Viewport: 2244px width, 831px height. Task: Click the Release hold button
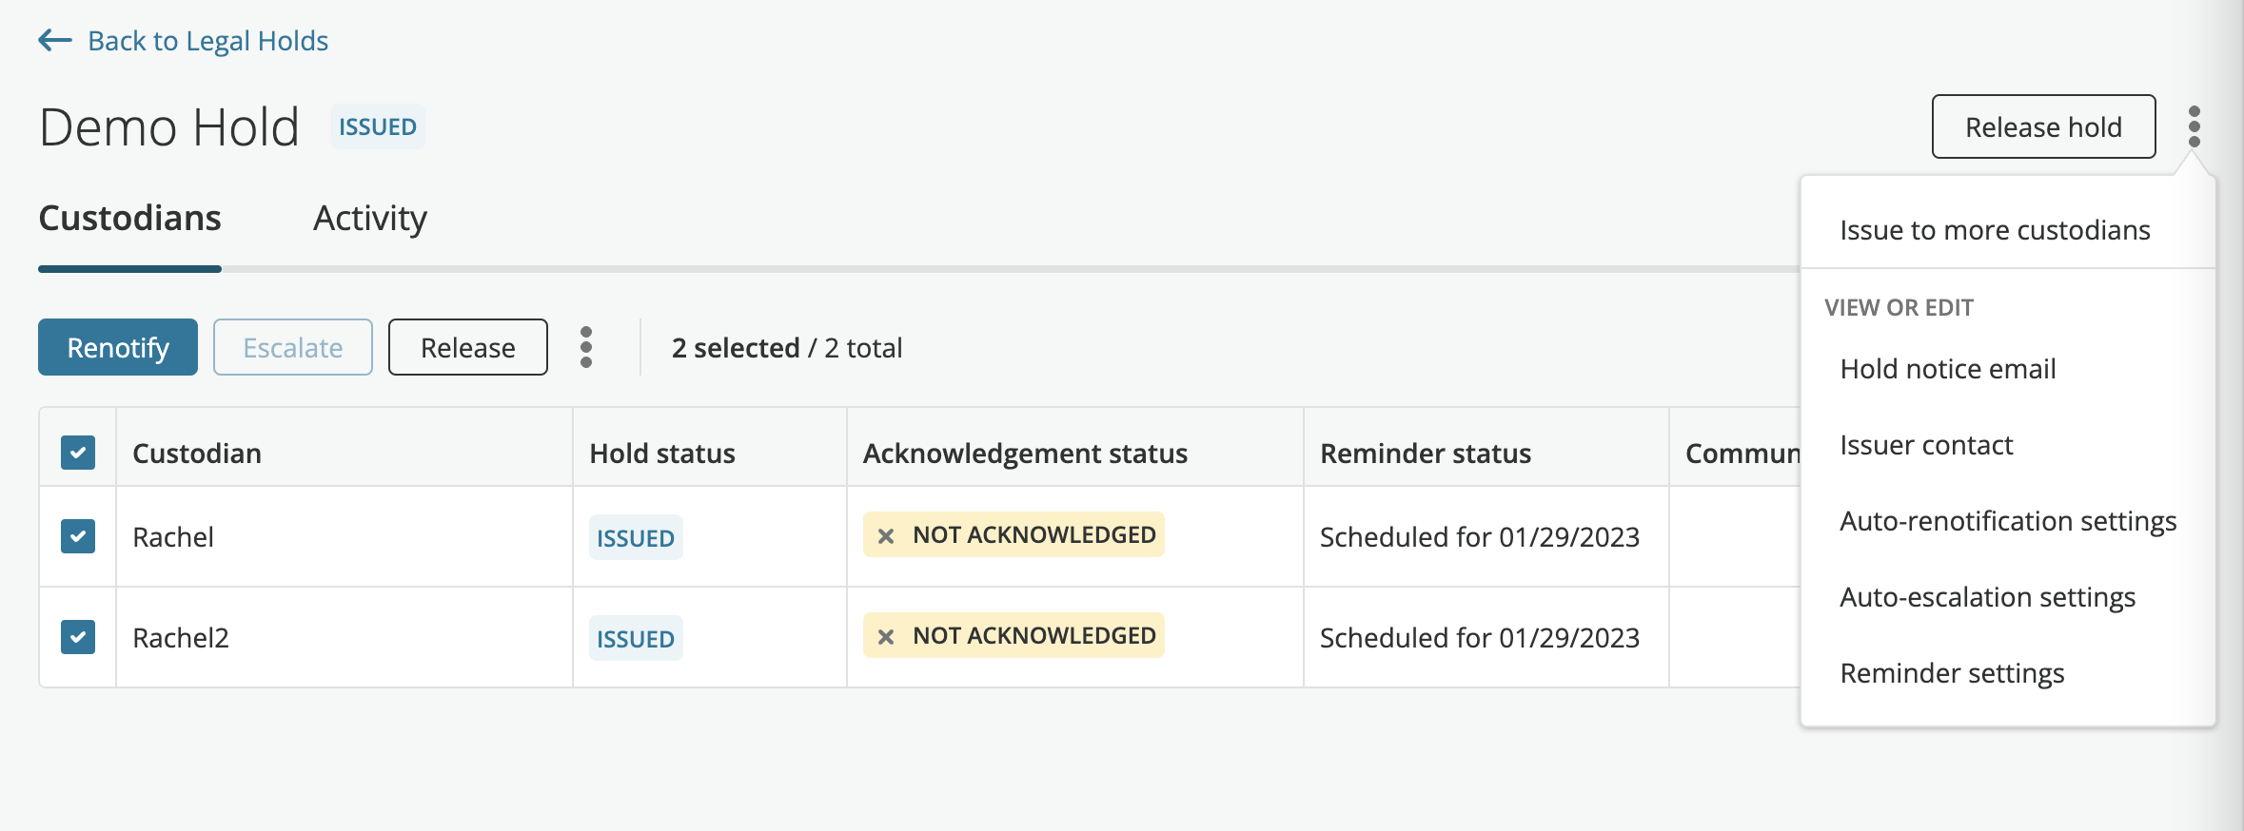click(x=2043, y=126)
